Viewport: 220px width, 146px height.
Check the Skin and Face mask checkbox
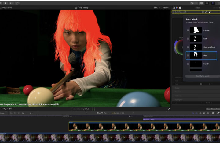tap(188, 47)
